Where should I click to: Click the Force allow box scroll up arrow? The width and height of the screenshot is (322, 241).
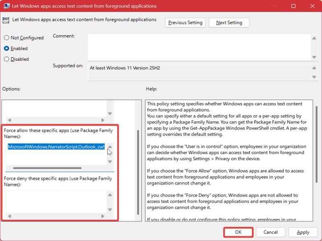pyautogui.click(x=110, y=147)
